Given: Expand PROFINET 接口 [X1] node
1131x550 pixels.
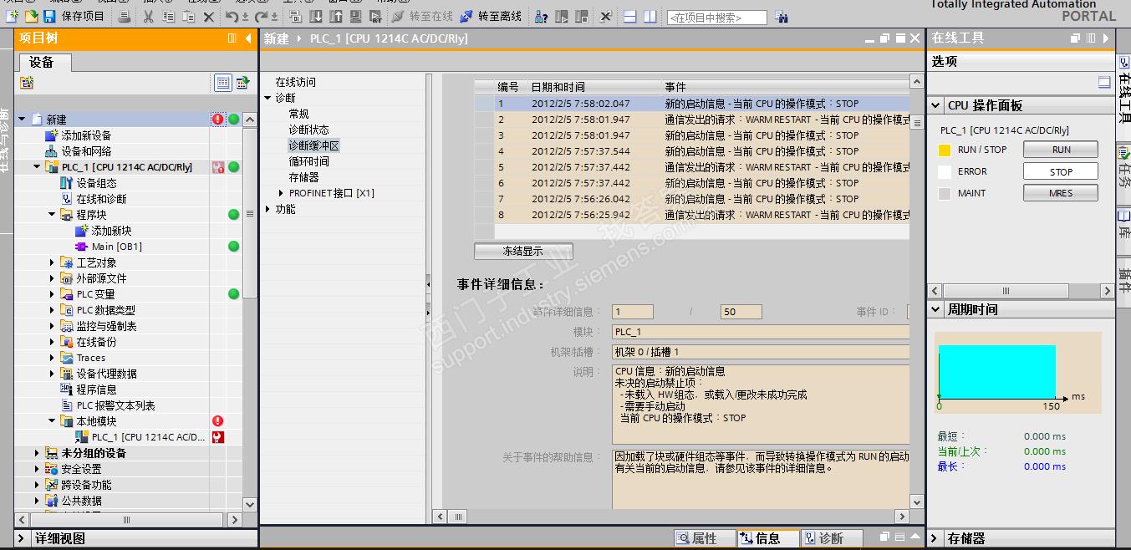Looking at the screenshot, I should coord(282,193).
